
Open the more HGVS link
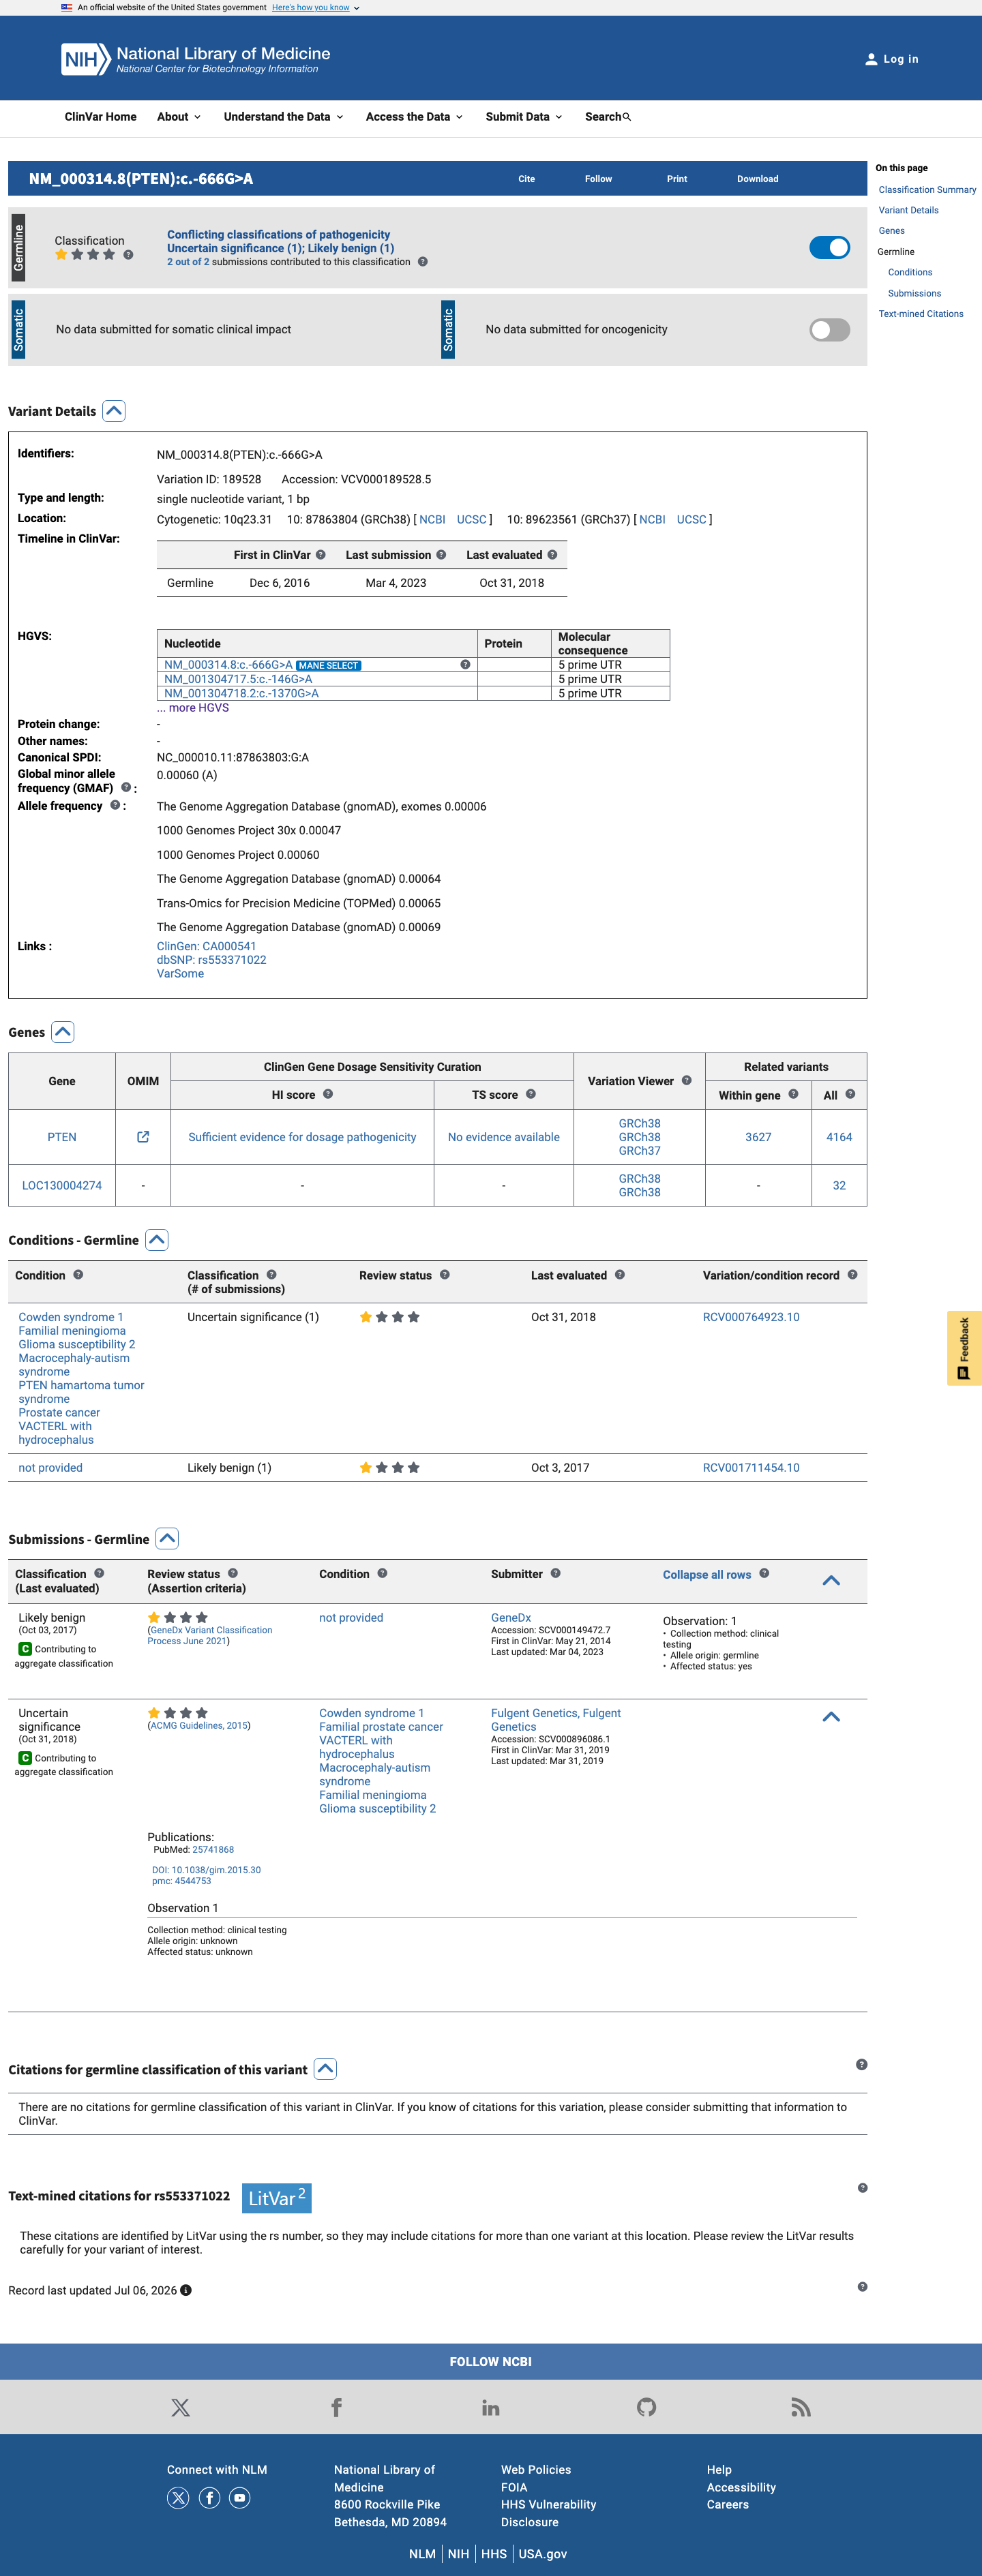tap(193, 707)
